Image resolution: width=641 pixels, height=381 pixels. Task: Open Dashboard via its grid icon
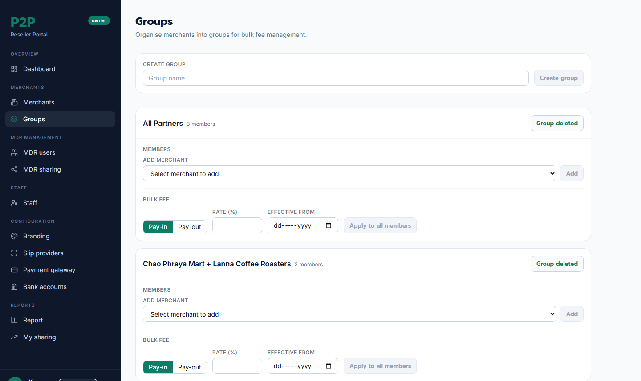click(x=14, y=69)
